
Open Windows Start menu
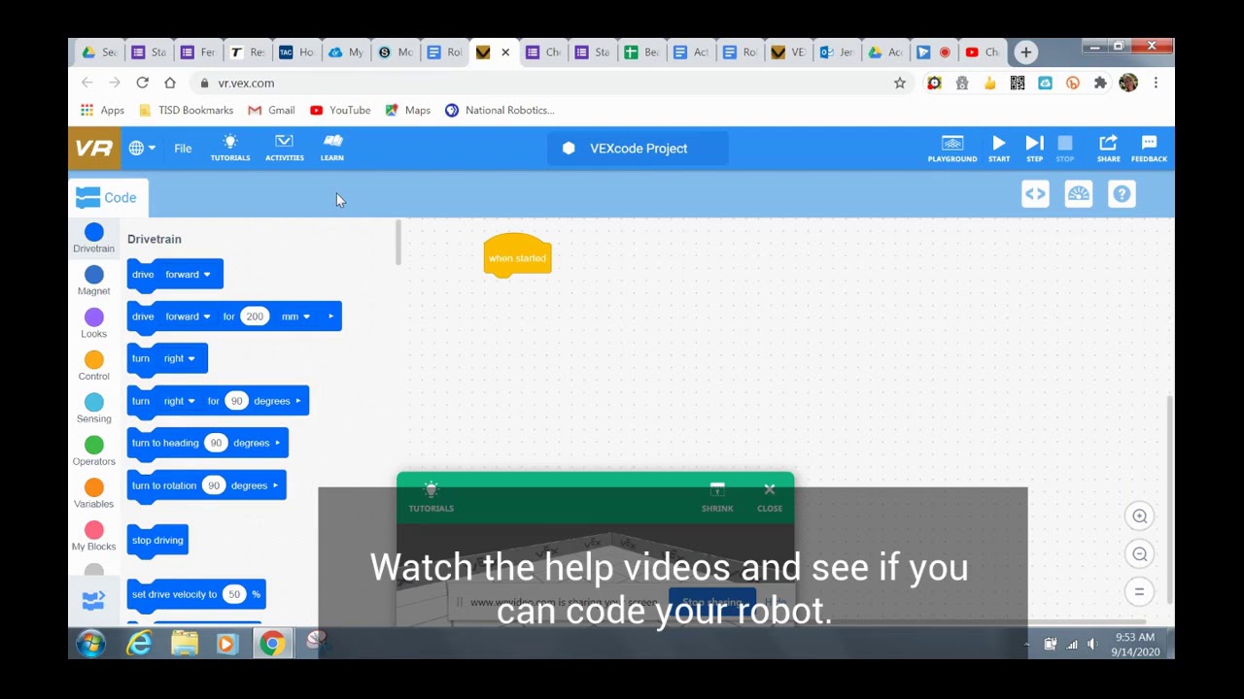click(91, 643)
